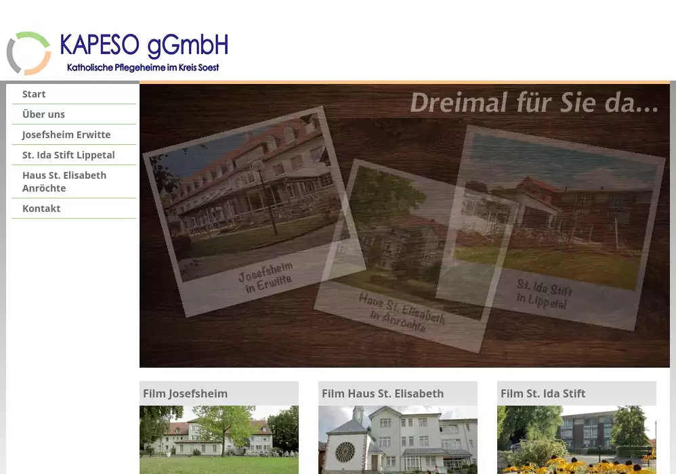This screenshot has width=676, height=474.
Task: Open the Haus St. Elisabeth film thumbnail
Action: 398,439
